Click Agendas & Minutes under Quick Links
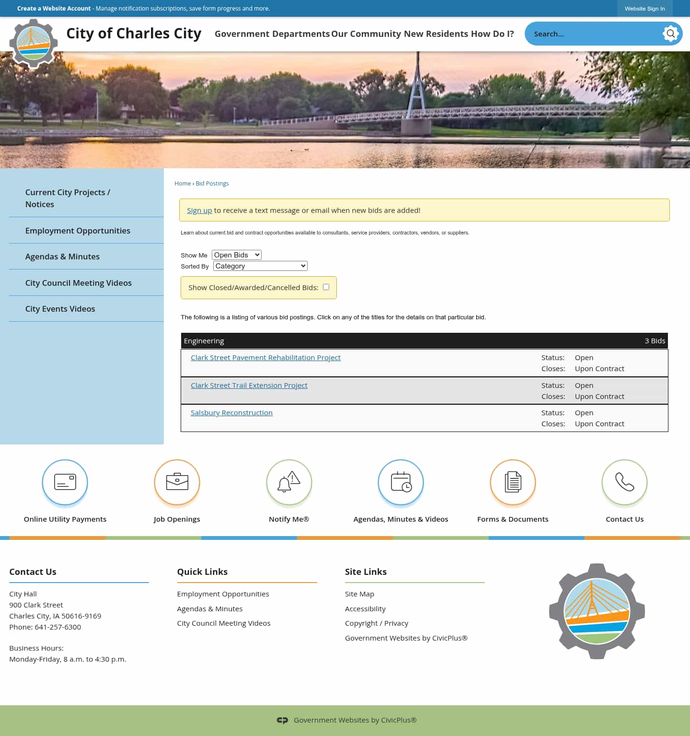 (210, 609)
